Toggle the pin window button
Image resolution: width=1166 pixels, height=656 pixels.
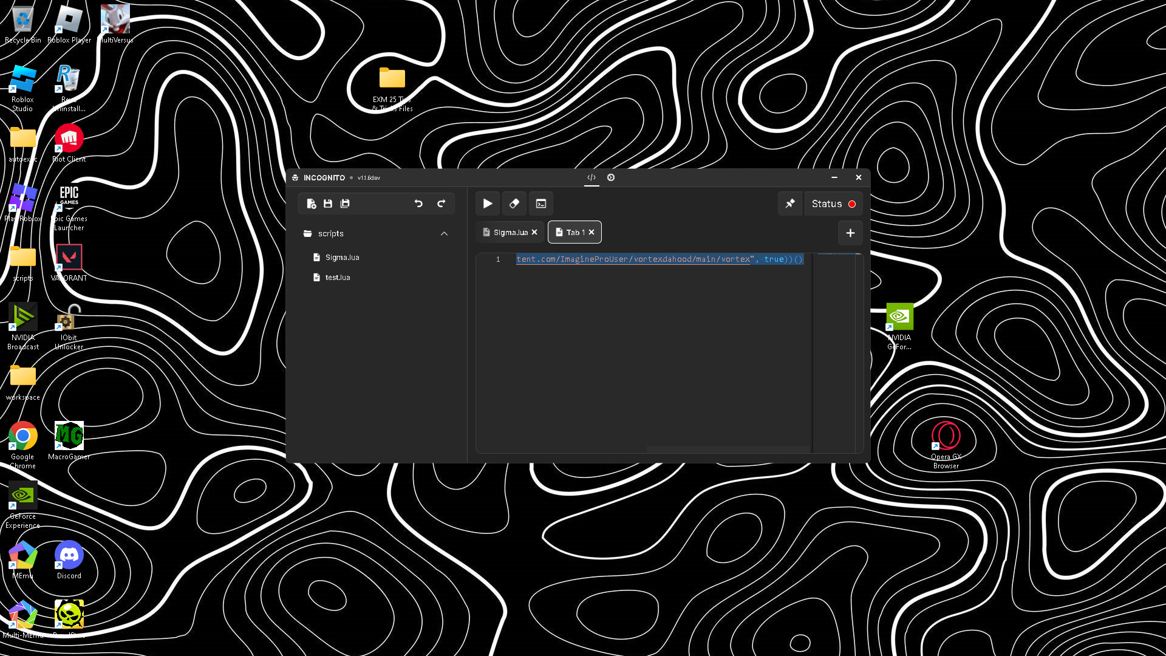(790, 204)
